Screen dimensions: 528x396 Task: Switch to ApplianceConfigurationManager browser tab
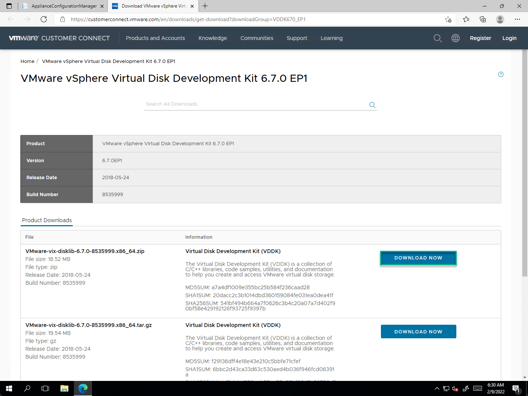click(63, 6)
